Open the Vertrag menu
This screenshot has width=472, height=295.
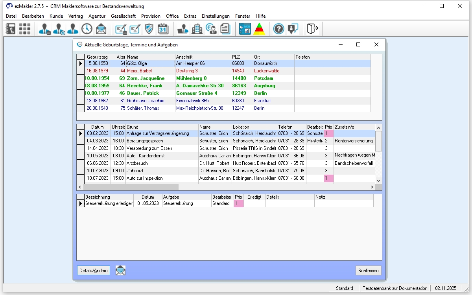click(76, 16)
